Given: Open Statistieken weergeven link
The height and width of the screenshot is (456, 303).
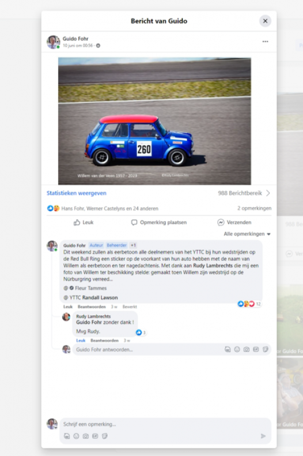Looking at the screenshot, I should (x=77, y=193).
